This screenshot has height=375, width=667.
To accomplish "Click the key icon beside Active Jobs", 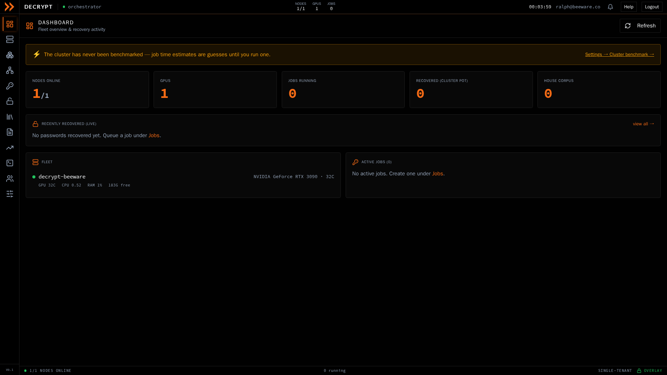I will pyautogui.click(x=355, y=162).
